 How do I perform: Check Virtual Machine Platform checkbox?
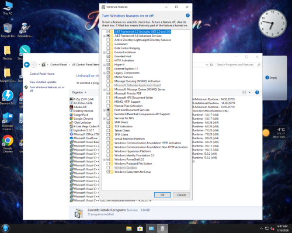tap(108, 139)
